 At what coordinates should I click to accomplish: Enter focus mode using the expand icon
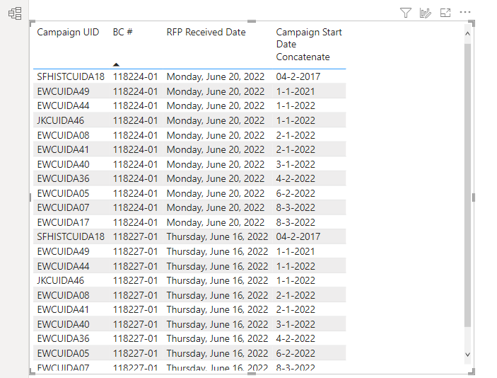pos(445,13)
